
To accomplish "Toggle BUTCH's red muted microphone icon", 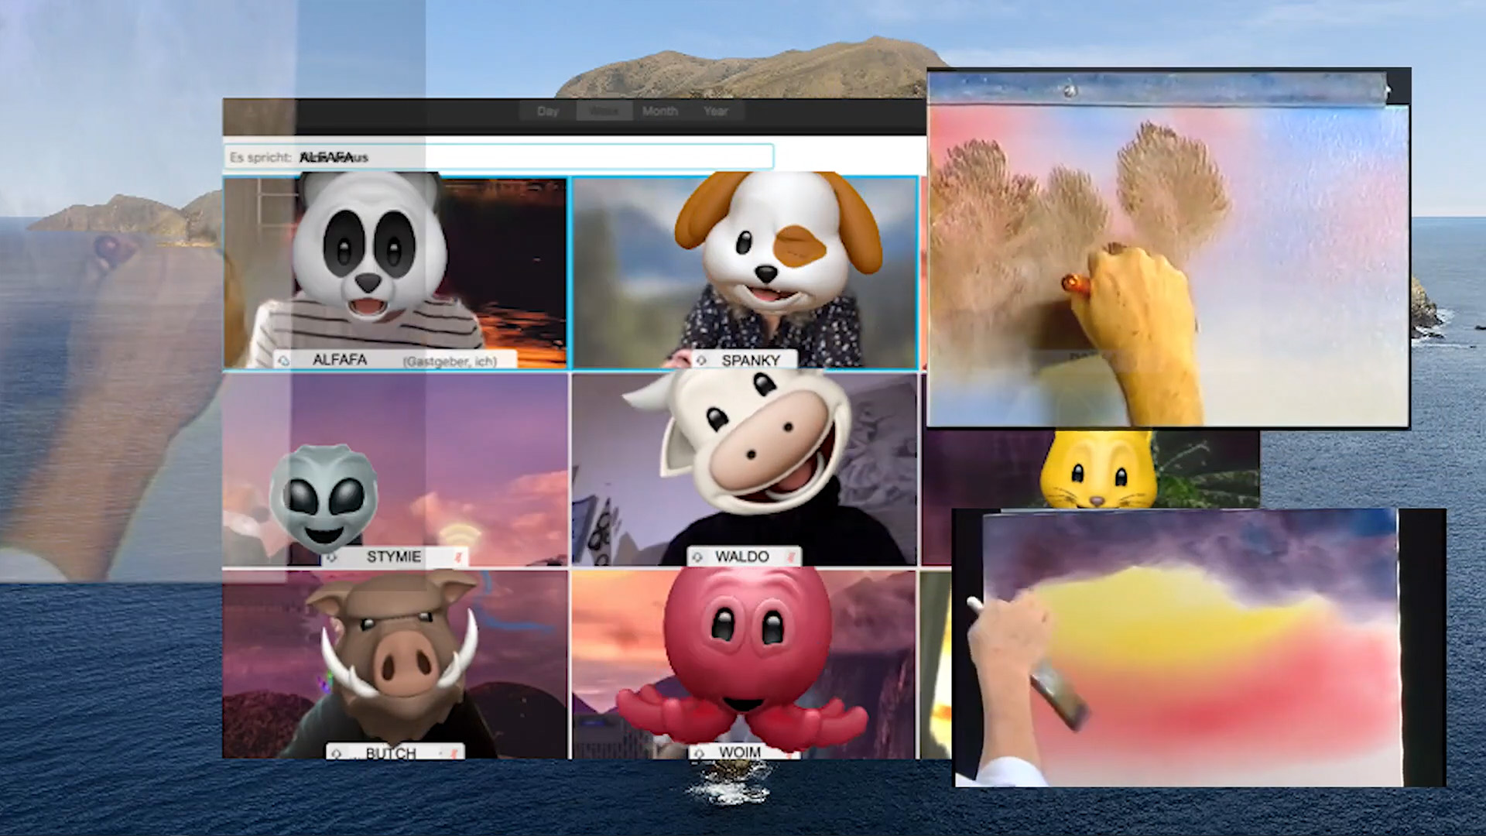I will coord(454,752).
